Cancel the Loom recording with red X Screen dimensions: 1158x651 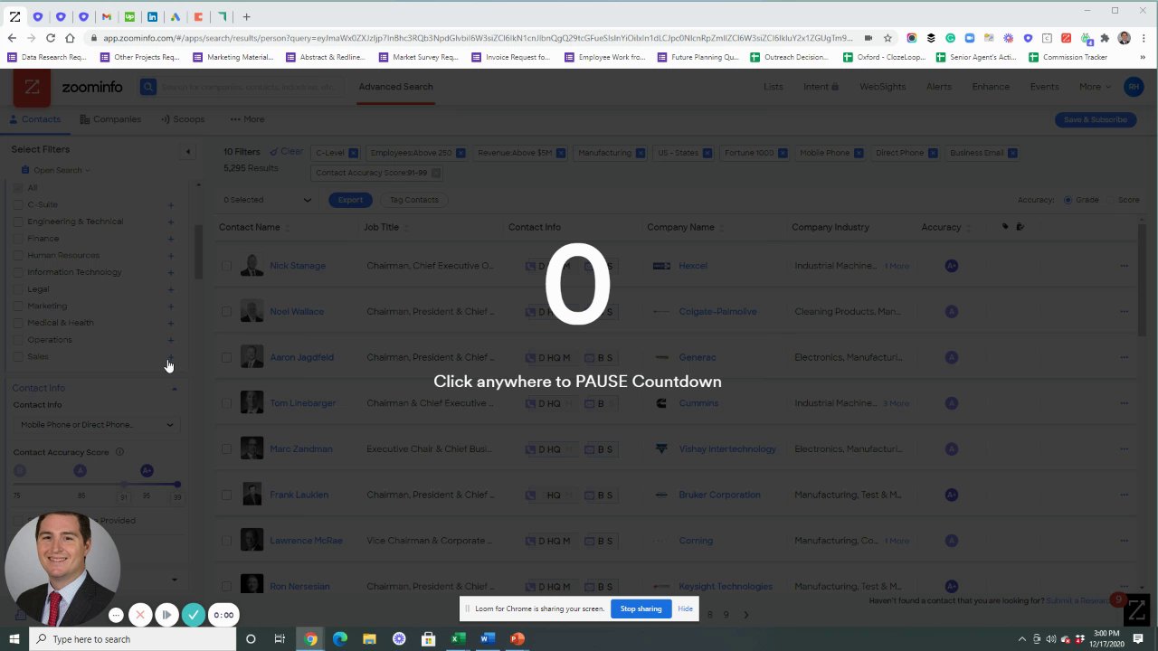[x=140, y=615]
